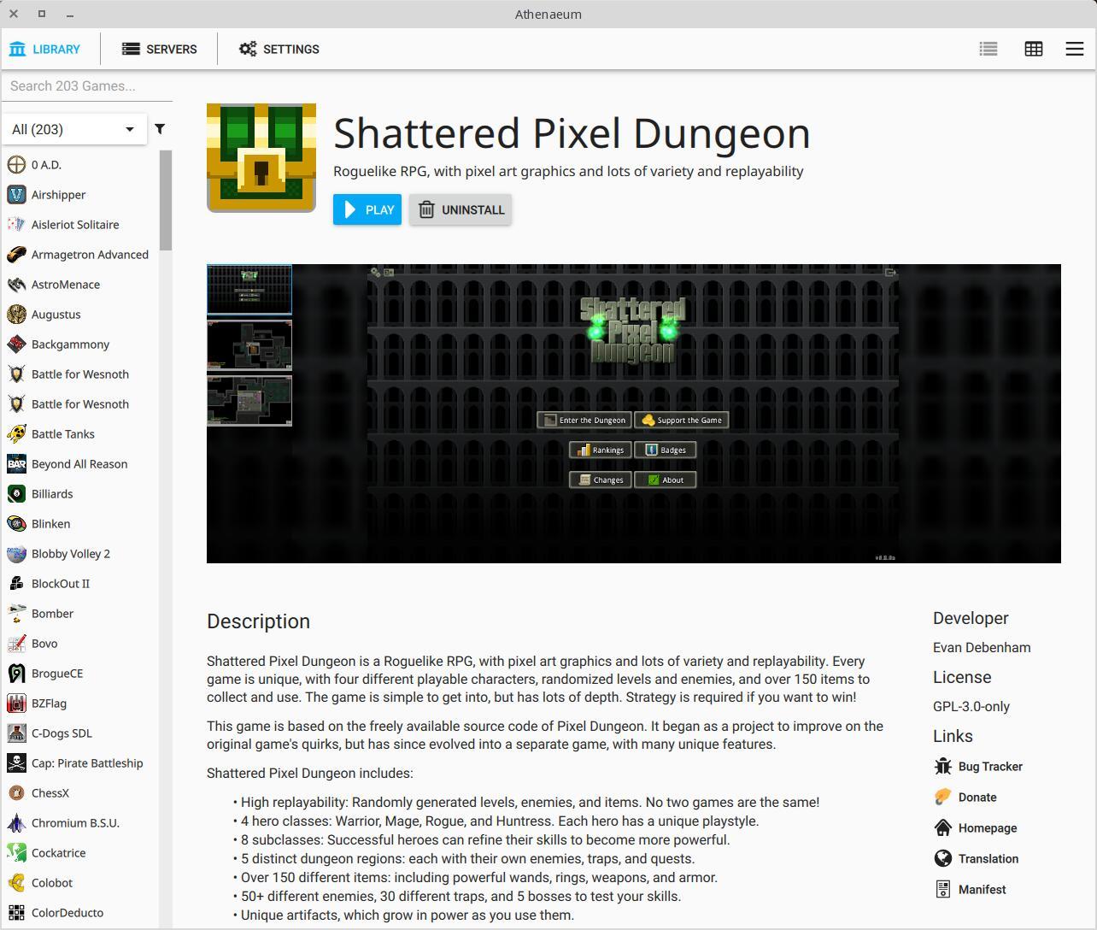Screen dimensions: 1097x930
Task: Select Armagetron Advanced icon
Action: point(16,254)
